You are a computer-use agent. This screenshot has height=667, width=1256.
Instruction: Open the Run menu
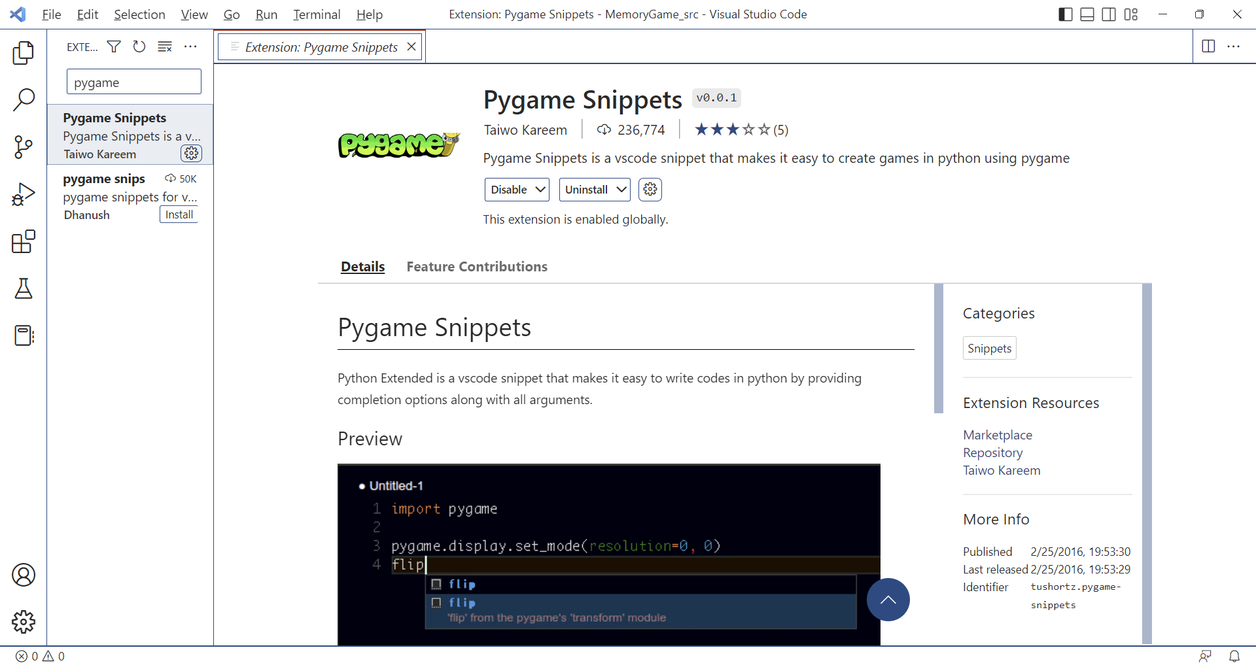(266, 14)
